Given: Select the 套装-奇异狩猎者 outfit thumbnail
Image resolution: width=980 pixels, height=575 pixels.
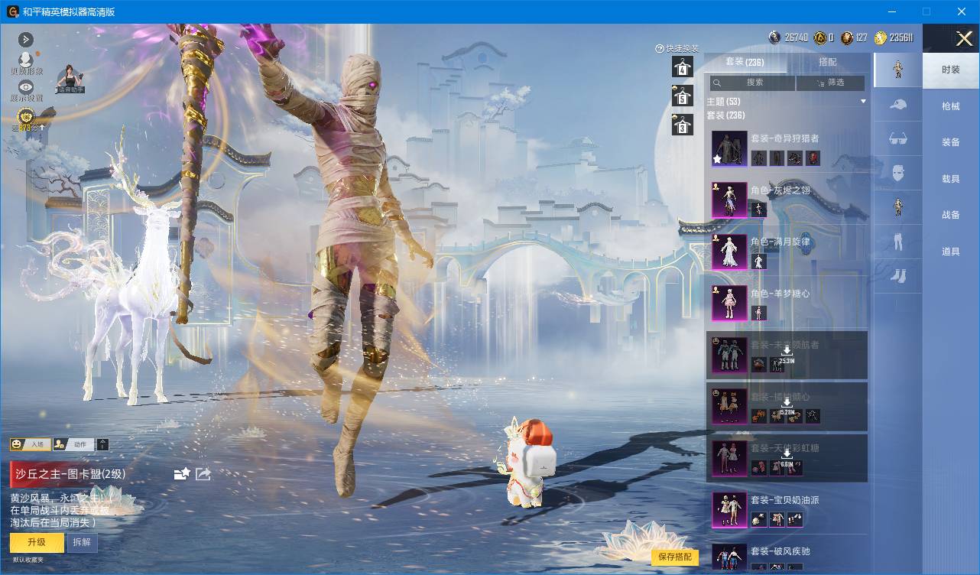Looking at the screenshot, I should 729,148.
